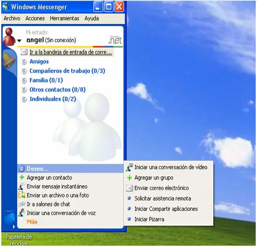
Task: Click Enviar un archivo o una foto
Action: point(58,195)
